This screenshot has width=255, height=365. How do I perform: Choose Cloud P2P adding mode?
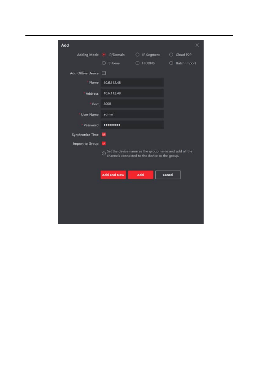(171, 55)
